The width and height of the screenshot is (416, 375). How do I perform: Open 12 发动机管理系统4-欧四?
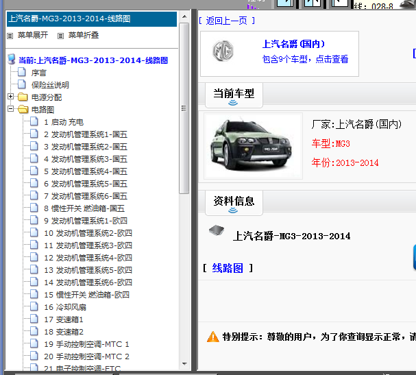[88, 258]
